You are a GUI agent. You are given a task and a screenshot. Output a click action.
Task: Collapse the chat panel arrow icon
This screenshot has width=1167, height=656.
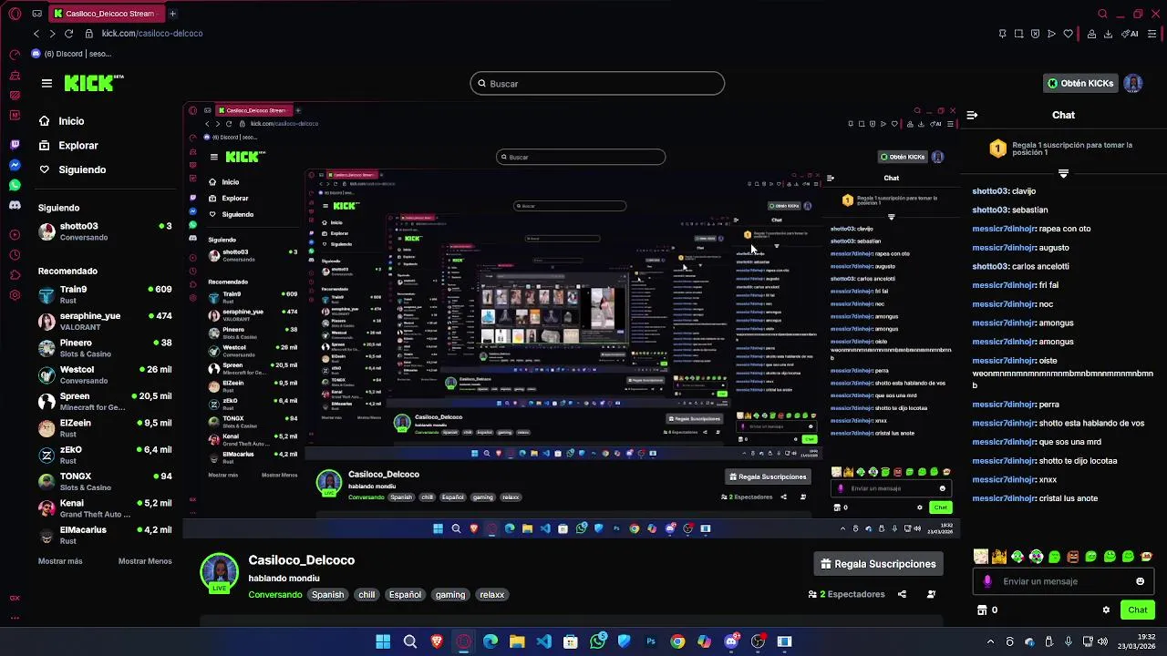coord(972,115)
